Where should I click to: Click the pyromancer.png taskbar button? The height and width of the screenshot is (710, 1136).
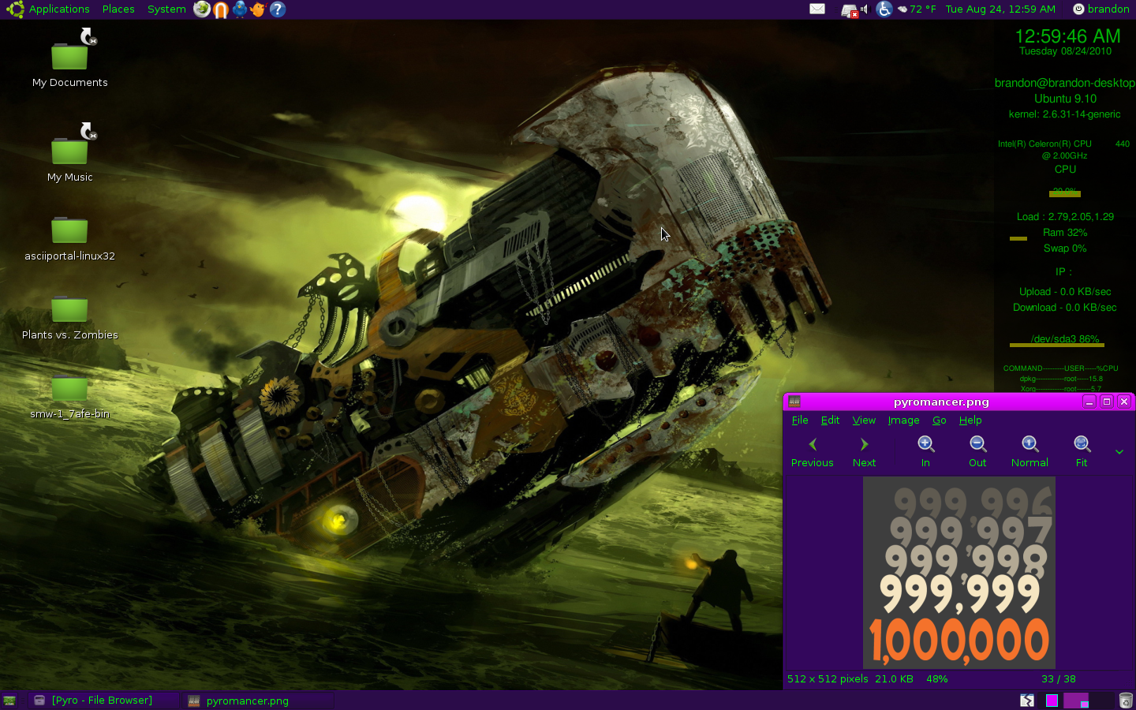[x=248, y=701]
